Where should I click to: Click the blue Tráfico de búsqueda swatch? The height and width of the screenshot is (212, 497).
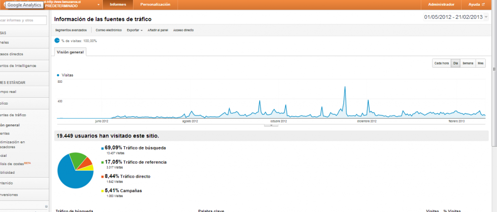(102, 148)
